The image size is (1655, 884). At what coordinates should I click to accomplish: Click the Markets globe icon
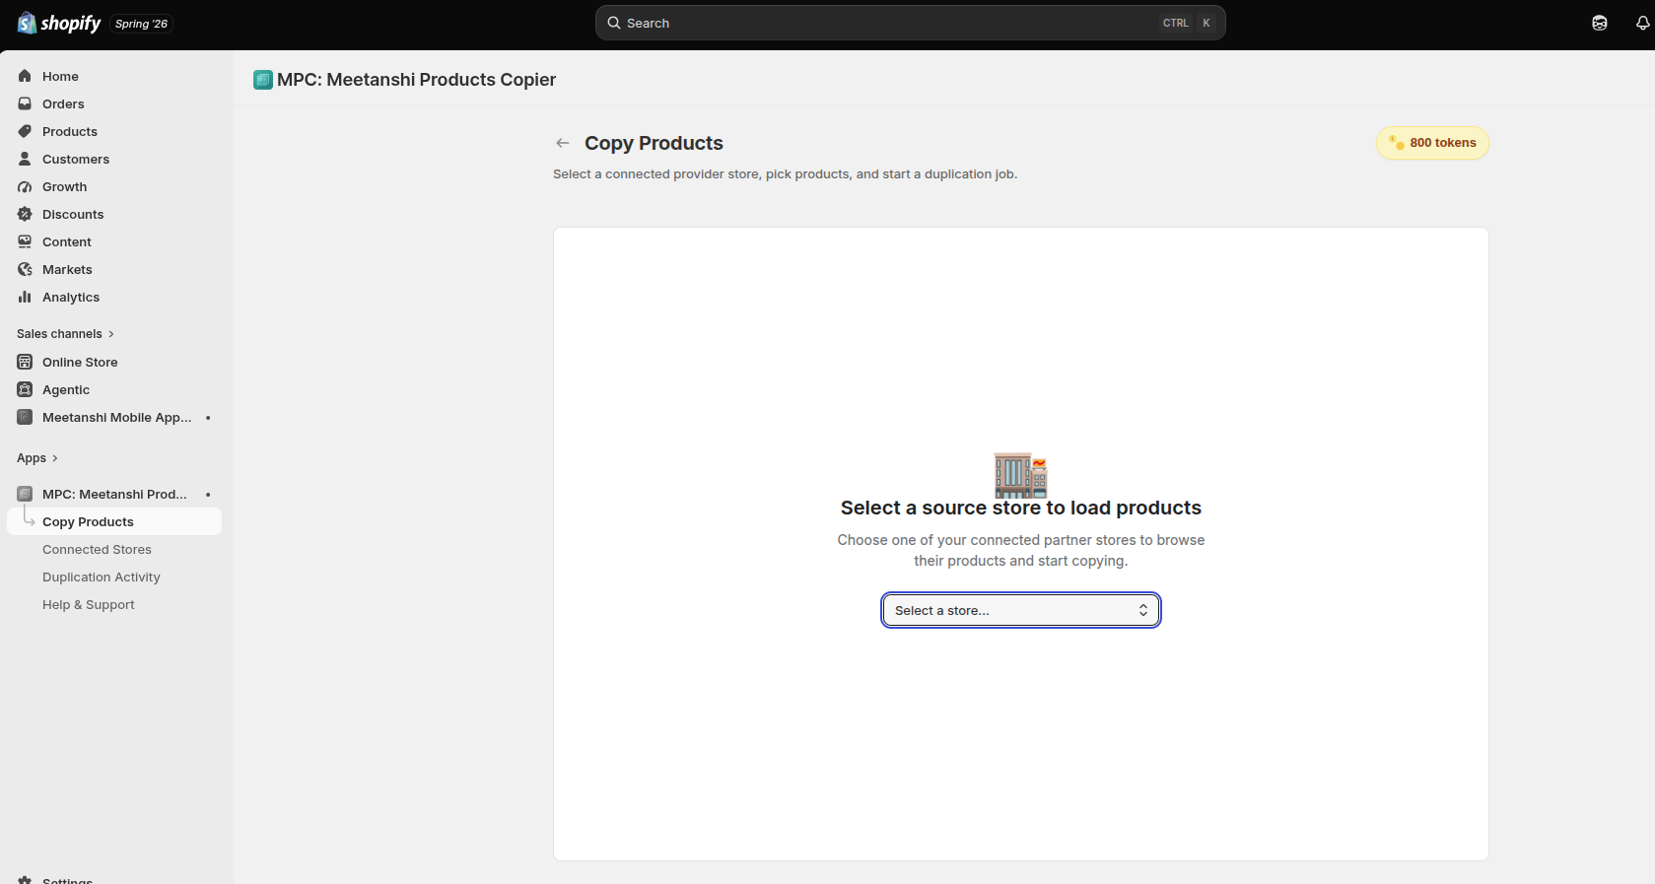(x=25, y=269)
